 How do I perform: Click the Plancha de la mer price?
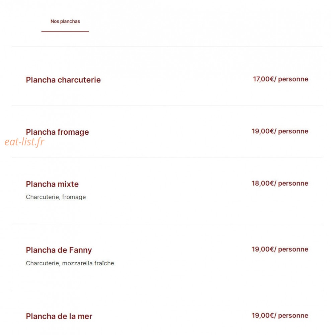point(280,316)
